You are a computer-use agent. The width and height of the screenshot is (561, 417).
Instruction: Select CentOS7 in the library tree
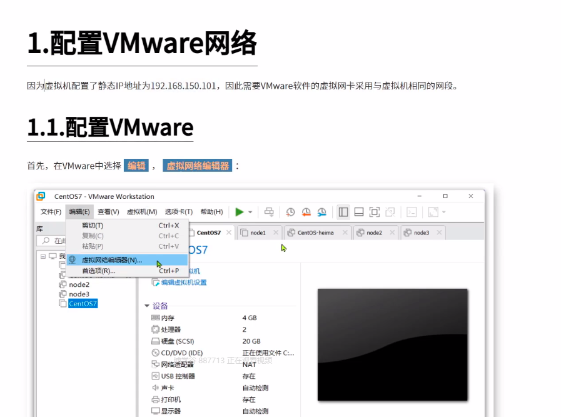coord(83,304)
